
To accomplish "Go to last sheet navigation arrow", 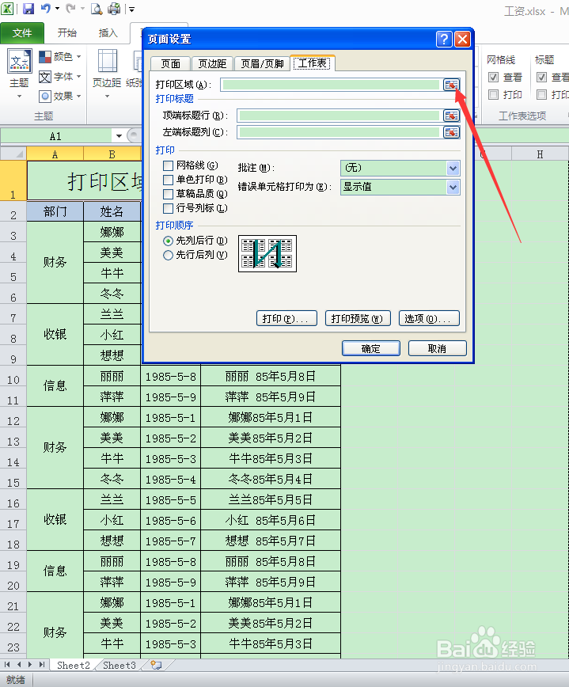I will pyautogui.click(x=42, y=665).
